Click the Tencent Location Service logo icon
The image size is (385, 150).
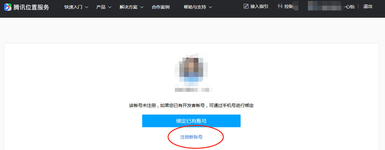pos(7,7)
